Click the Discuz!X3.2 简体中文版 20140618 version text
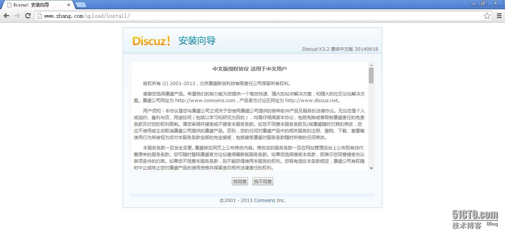 340,49
